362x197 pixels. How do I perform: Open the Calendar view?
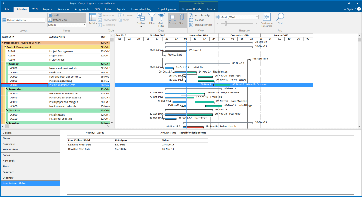click(197, 20)
